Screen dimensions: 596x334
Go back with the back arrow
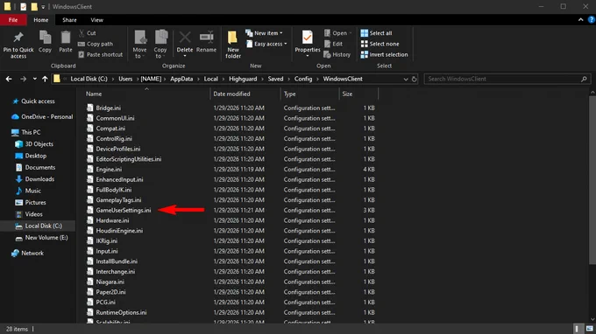click(9, 79)
